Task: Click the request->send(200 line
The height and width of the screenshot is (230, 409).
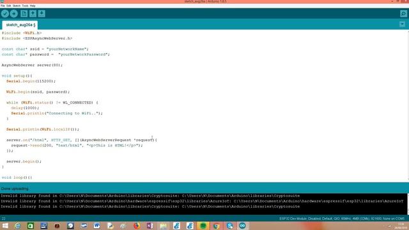Action: (x=77, y=146)
